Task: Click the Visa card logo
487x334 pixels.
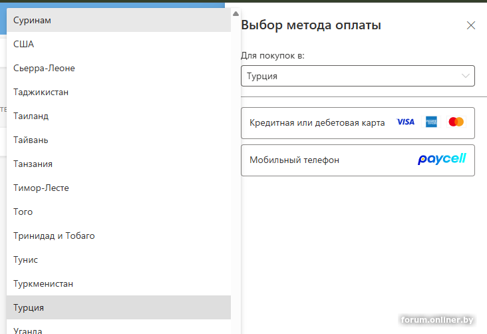Action: [x=406, y=122]
